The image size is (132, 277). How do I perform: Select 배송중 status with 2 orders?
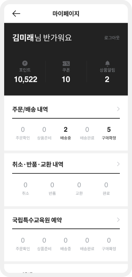tap(66, 133)
